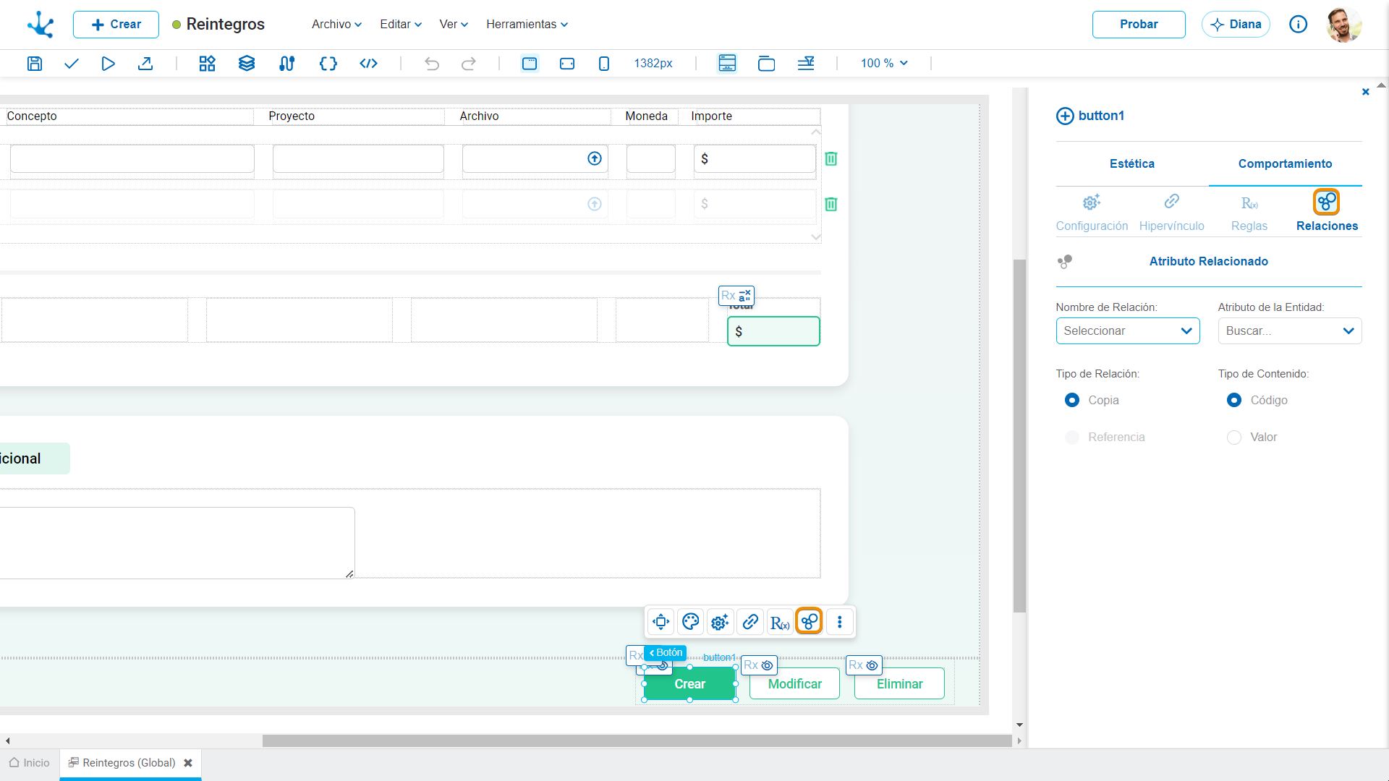
Task: Select the mobile device preview icon
Action: [604, 64]
